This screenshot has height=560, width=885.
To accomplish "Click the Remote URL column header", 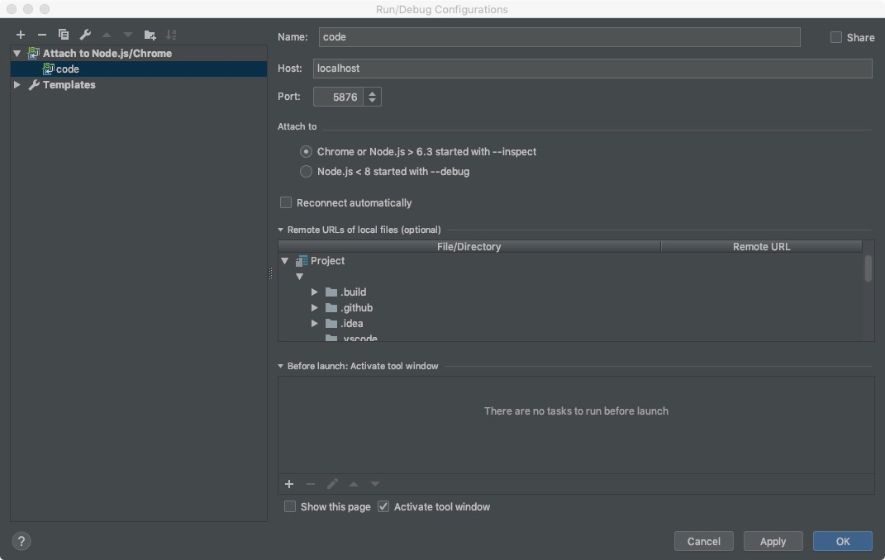I will [761, 246].
